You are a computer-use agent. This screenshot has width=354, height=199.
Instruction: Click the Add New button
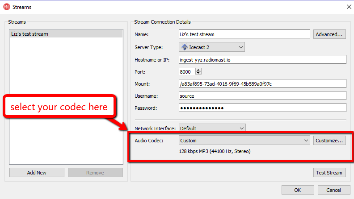click(x=37, y=173)
